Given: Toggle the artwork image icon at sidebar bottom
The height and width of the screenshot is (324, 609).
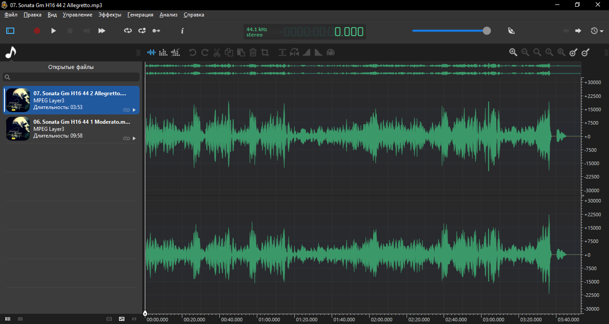Looking at the screenshot, I should pos(122,319).
